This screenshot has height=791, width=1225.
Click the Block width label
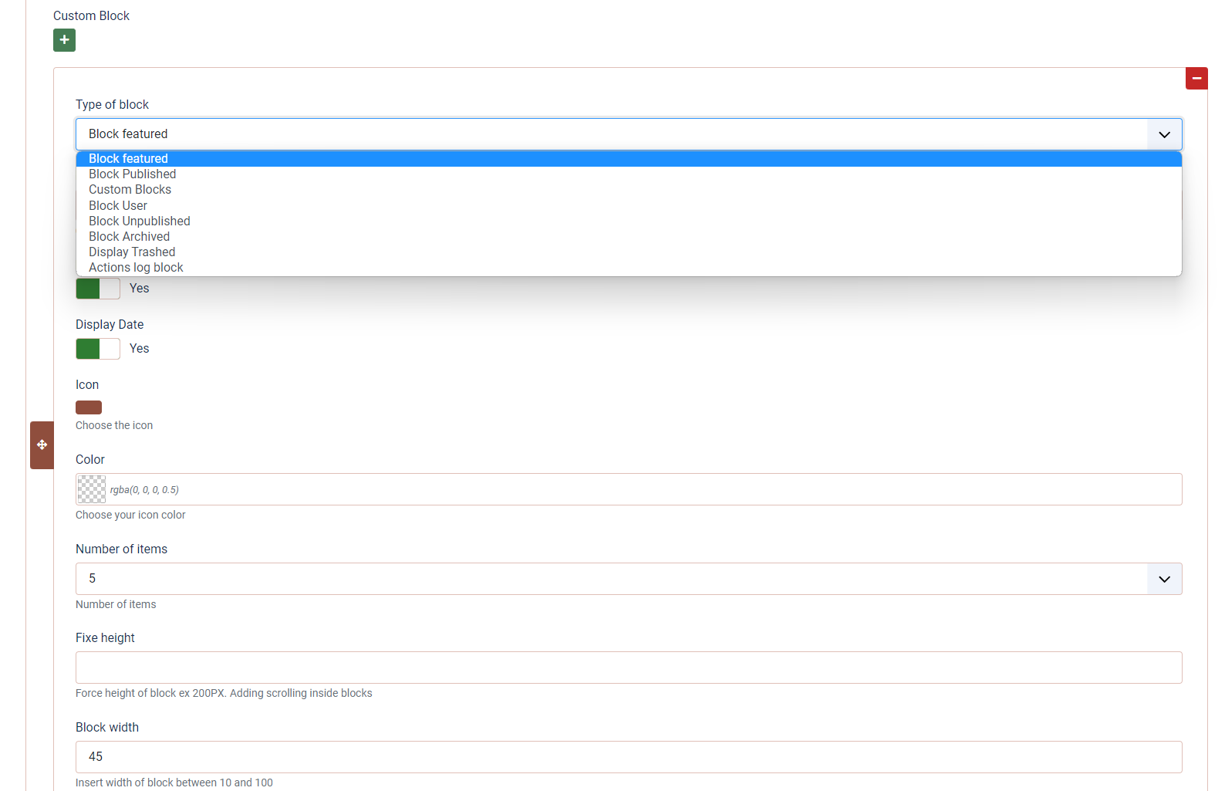click(x=107, y=728)
